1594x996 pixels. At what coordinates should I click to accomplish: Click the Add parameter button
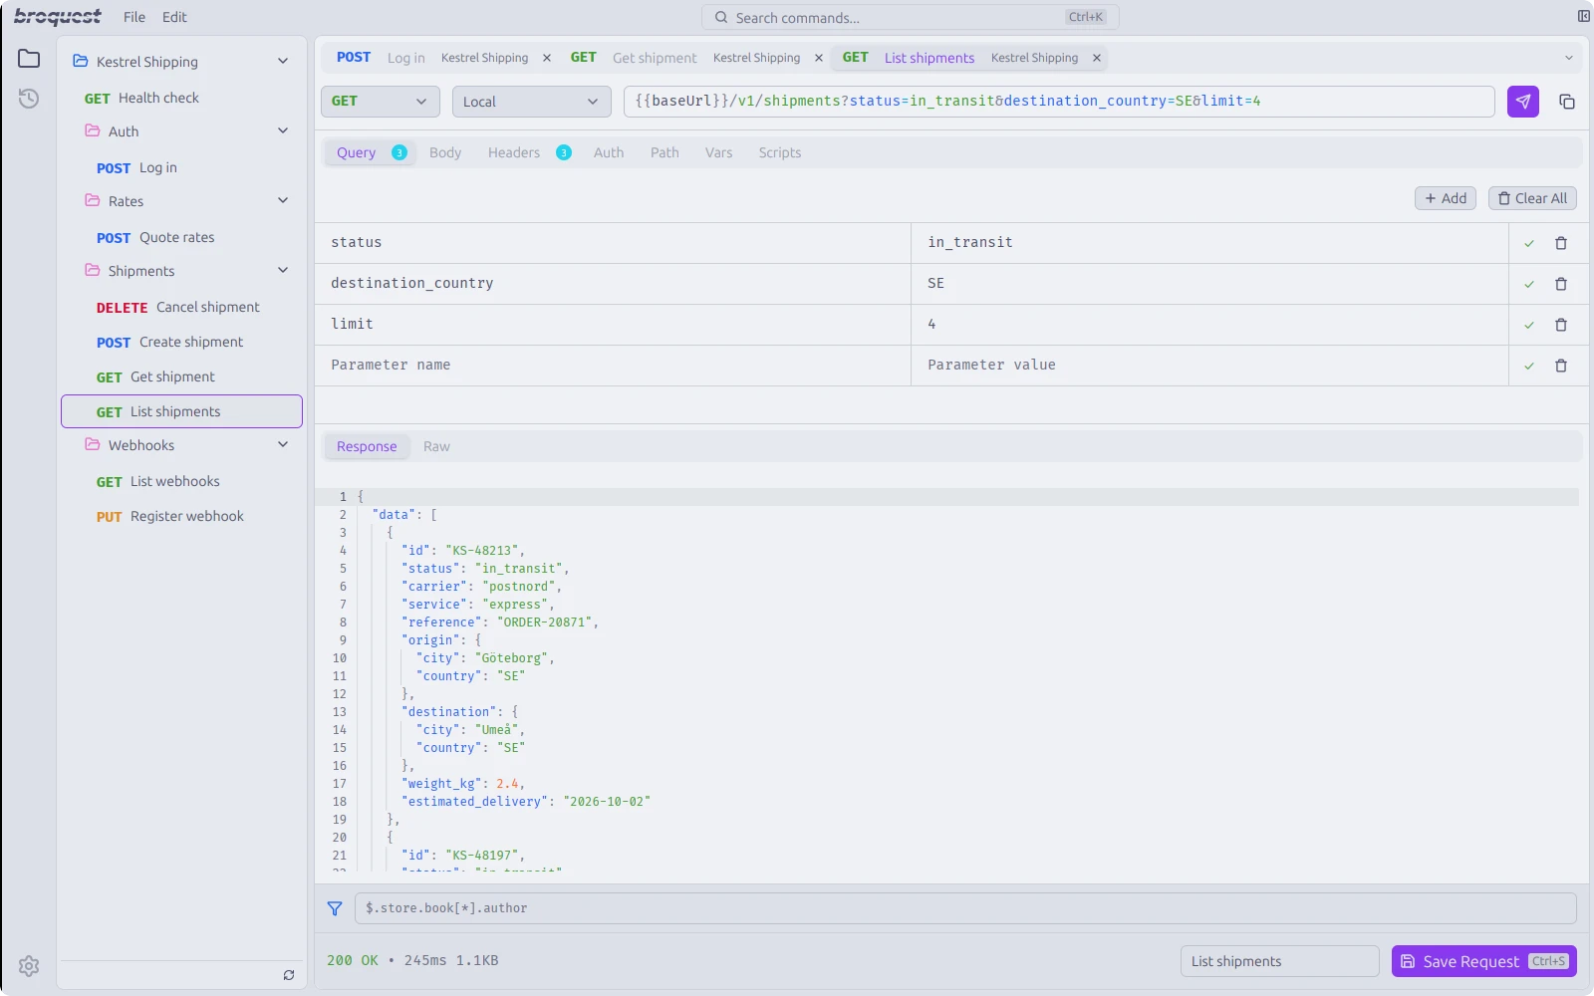click(x=1446, y=198)
